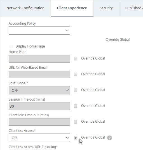143x150 pixels.
Task: Expand the Split Tunnel OFF dropdown
Action: click(x=39, y=90)
